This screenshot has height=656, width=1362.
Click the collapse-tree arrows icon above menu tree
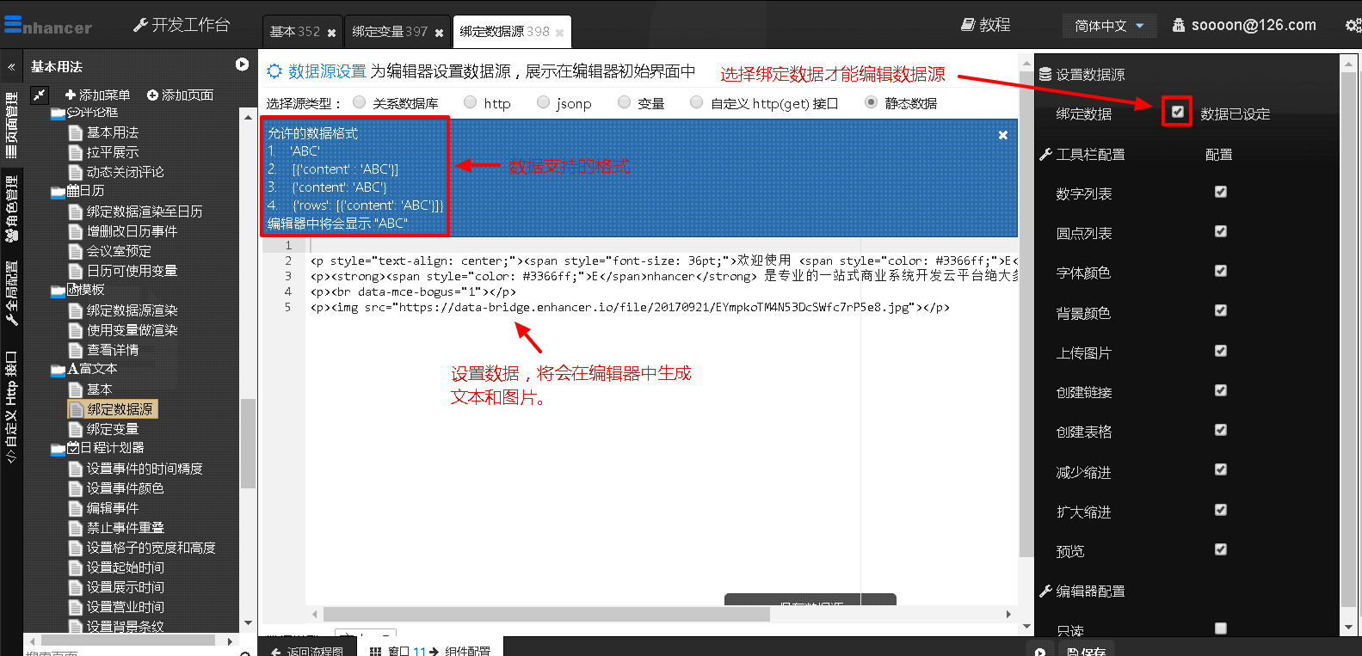(40, 95)
